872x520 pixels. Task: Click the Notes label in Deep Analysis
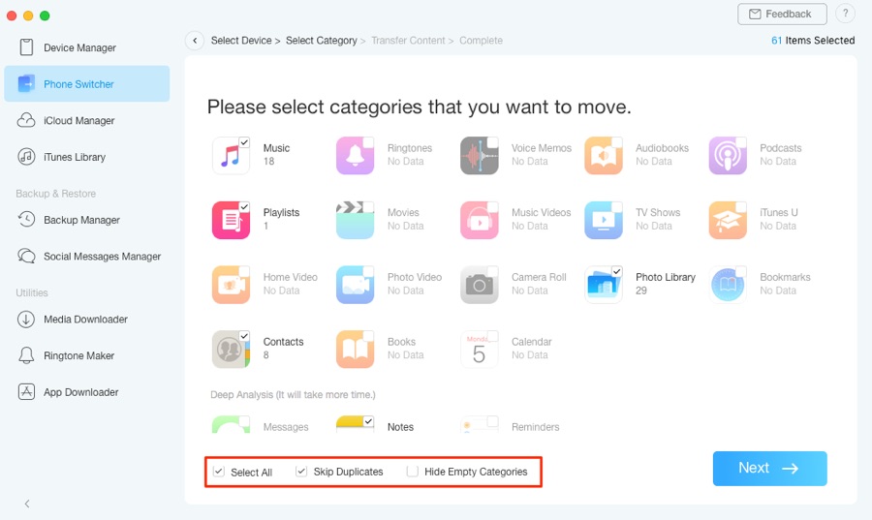(x=400, y=427)
